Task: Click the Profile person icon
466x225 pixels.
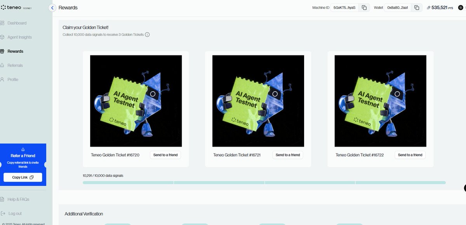Action: [2, 80]
